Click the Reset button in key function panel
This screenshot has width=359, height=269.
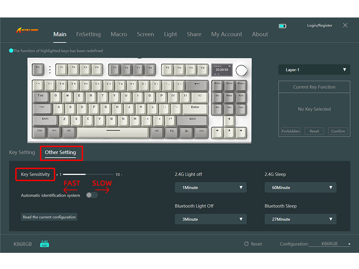coord(314,131)
